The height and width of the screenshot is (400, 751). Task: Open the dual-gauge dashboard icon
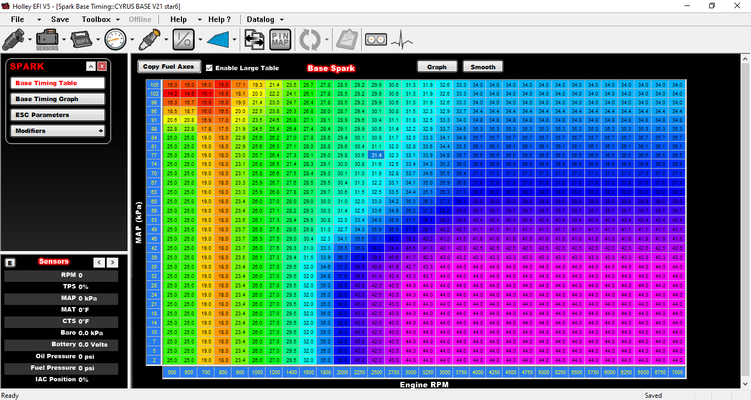tap(375, 40)
